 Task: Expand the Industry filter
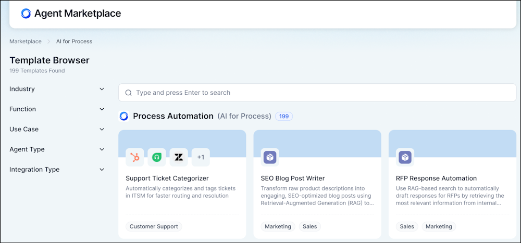point(102,89)
